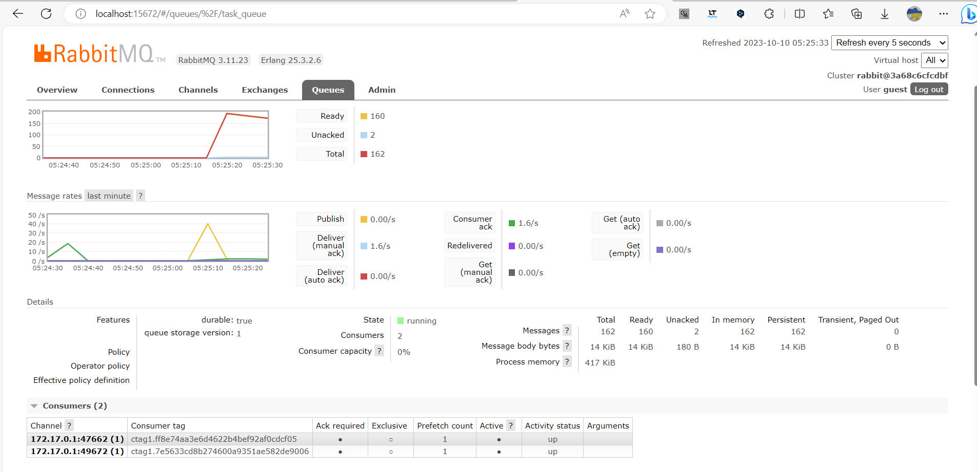Screen dimensions: 977x472
Task: Open the help mark beside Message body bytes
Action: (x=567, y=346)
